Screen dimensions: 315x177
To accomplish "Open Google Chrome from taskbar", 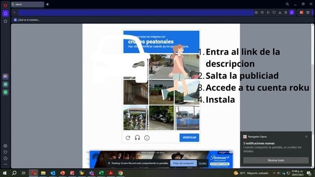I will pos(121,173).
